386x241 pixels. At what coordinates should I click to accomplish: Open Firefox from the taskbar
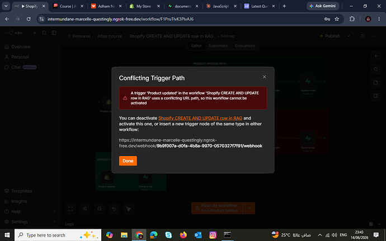pyautogui.click(x=183, y=235)
